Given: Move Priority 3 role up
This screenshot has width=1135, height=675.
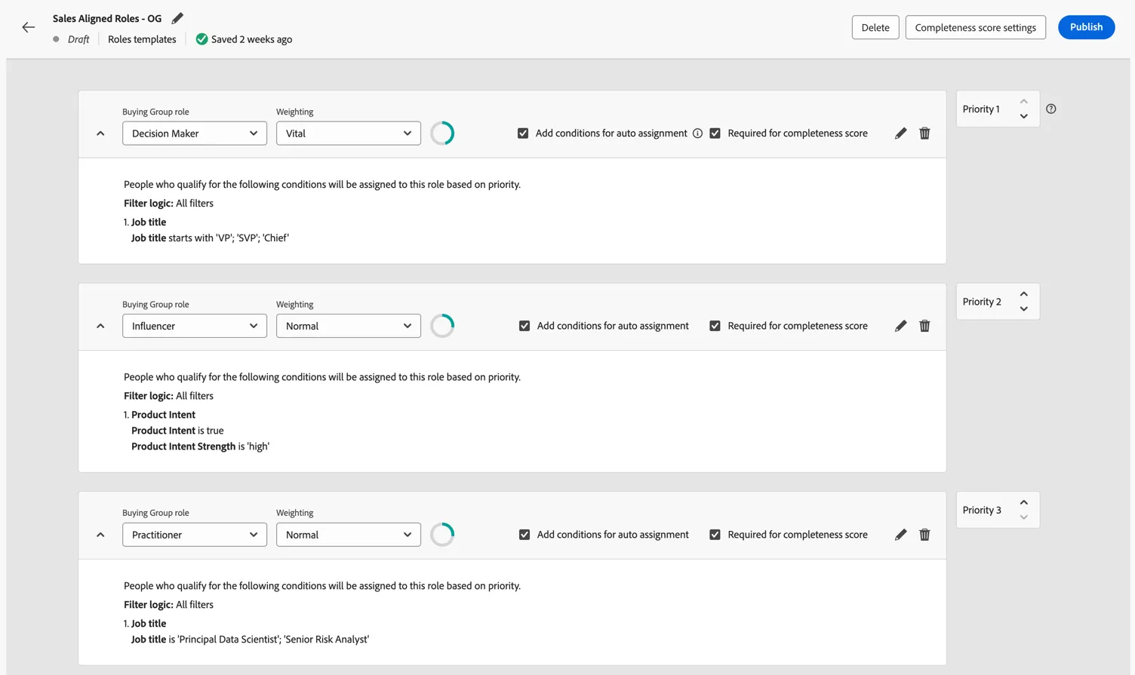Looking at the screenshot, I should pyautogui.click(x=1024, y=502).
